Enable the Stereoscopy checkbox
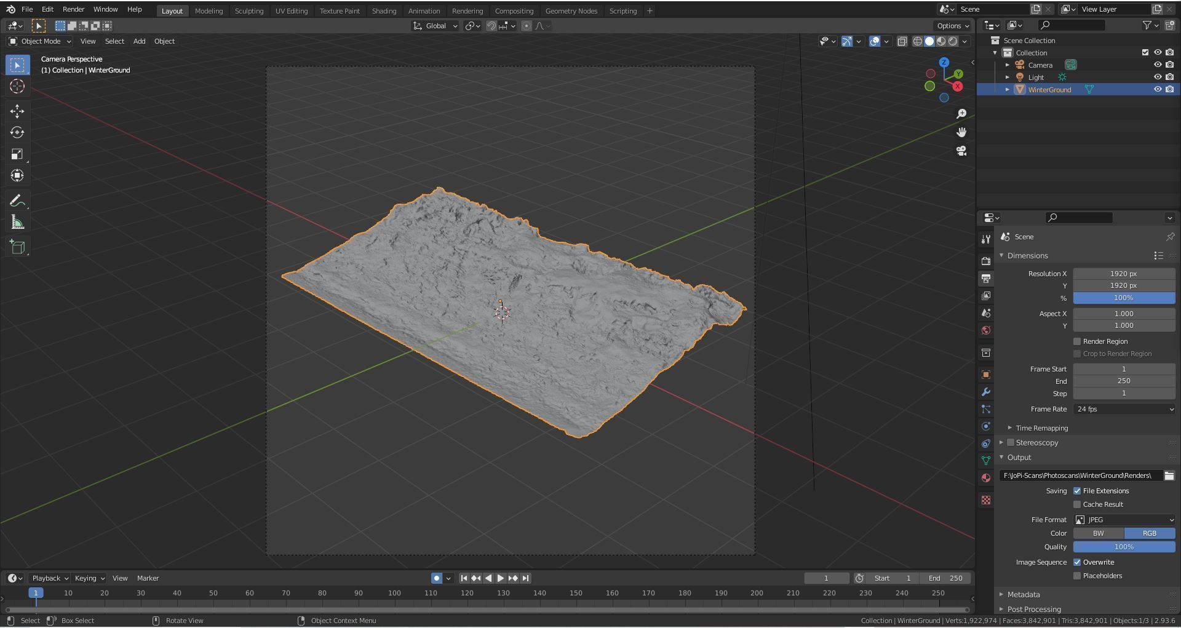 coord(1010,443)
